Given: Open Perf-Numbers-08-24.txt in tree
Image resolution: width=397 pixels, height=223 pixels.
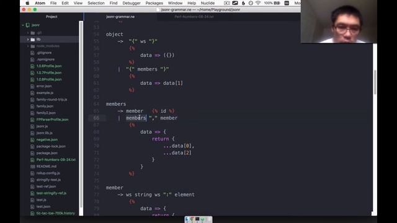Looking at the screenshot, I should pos(56,160).
